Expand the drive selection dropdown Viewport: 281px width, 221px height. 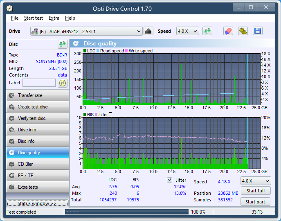138,32
